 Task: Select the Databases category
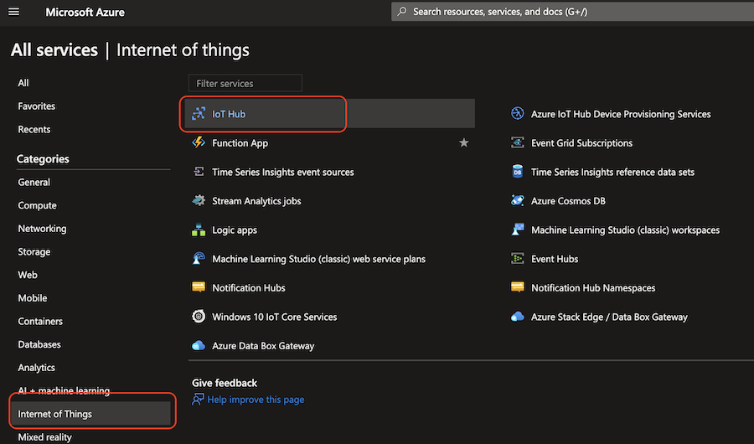[x=39, y=344]
